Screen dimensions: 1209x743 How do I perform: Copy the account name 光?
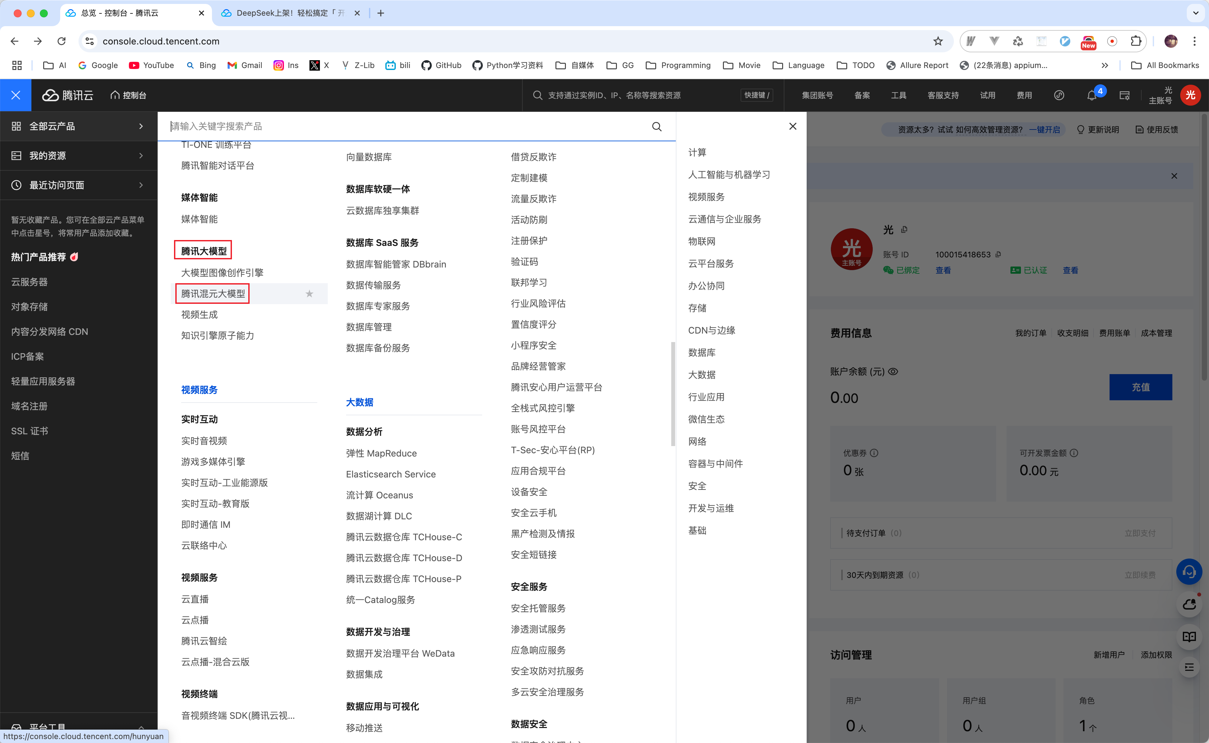(904, 230)
